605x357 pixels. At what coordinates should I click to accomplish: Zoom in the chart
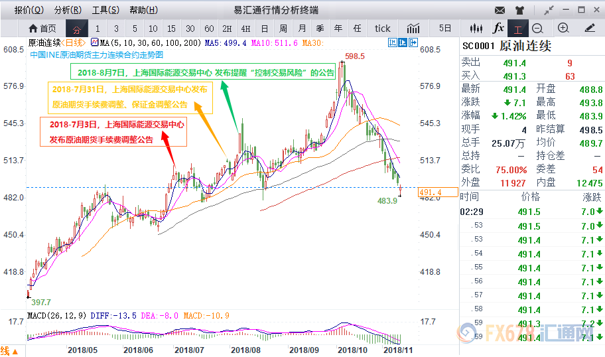coord(563,29)
